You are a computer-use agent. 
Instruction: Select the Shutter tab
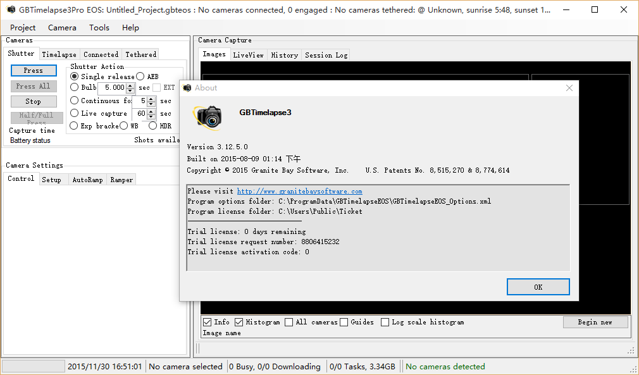[21, 54]
